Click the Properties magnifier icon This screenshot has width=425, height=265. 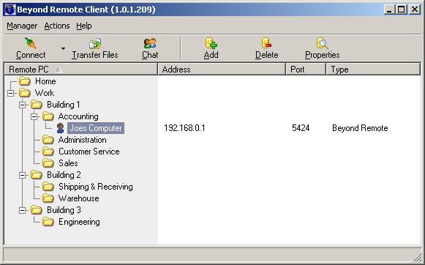click(x=322, y=43)
